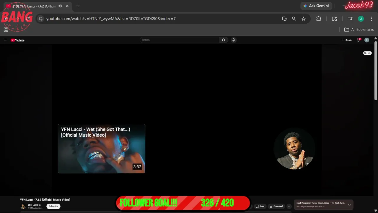This screenshot has height=213, width=378.
Task: Bookmark this page with the star icon
Action: coord(304,19)
